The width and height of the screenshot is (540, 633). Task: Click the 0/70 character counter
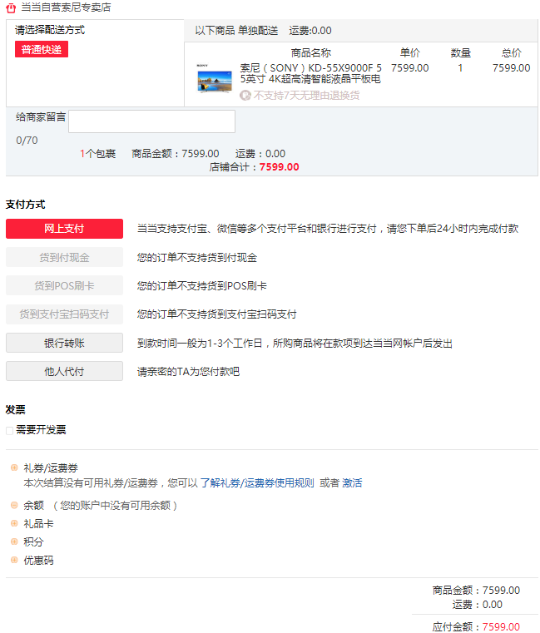[x=27, y=140]
